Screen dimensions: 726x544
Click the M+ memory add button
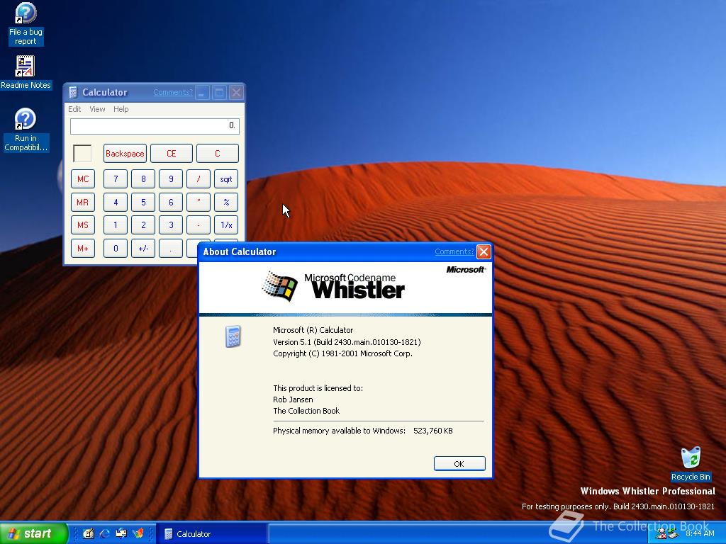[x=83, y=249]
